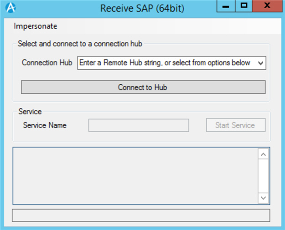
Task: Maximize the Receive SAP window
Action: coord(244,6)
